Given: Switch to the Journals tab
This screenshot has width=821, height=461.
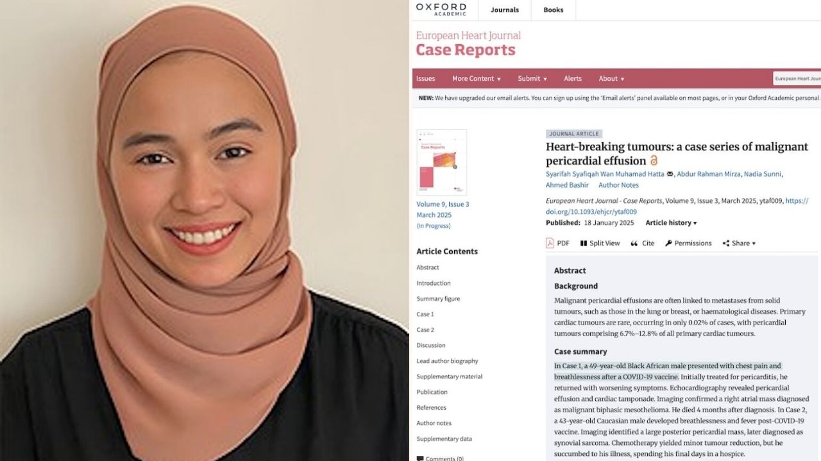Looking at the screenshot, I should (x=505, y=10).
